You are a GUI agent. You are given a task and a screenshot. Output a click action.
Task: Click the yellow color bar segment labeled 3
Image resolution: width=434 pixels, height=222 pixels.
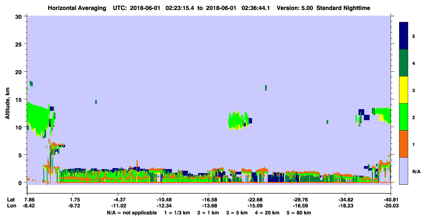tap(404, 90)
